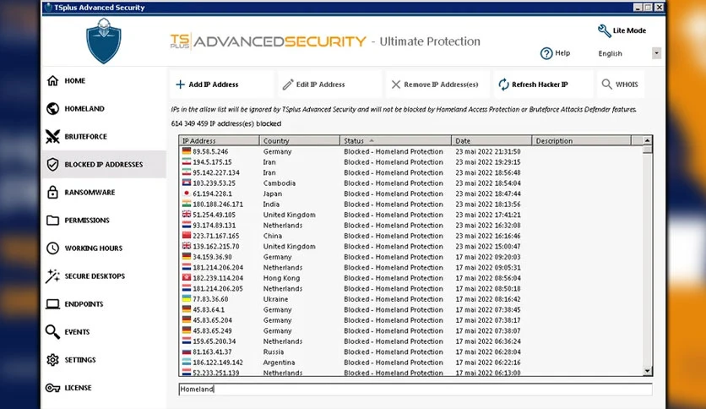Click the WHOIS magnifier icon
Image resolution: width=706 pixels, height=409 pixels.
[607, 85]
